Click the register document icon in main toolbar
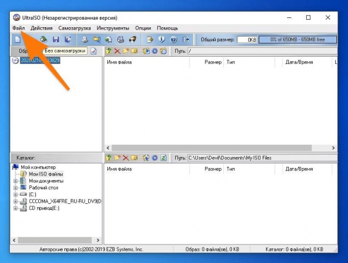 [150, 39]
